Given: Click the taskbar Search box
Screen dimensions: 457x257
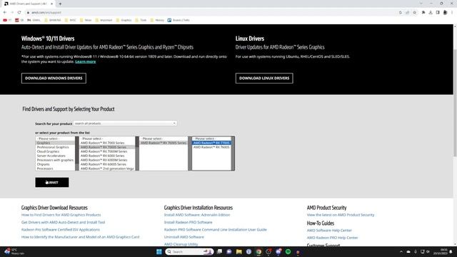Looking at the screenshot, I should (x=189, y=252).
